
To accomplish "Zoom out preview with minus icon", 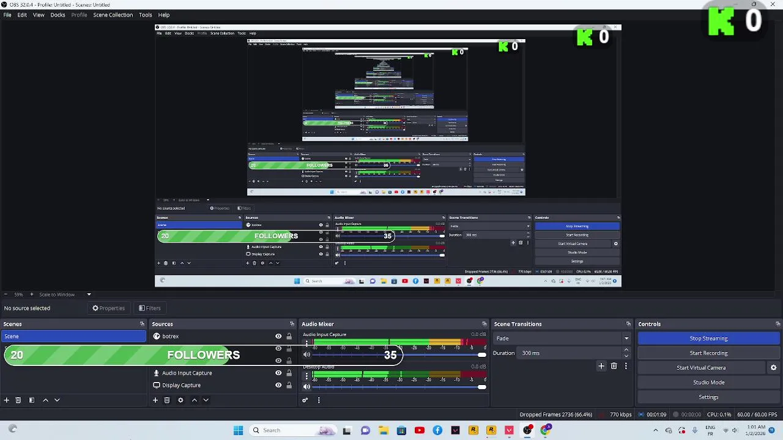I will (6, 295).
